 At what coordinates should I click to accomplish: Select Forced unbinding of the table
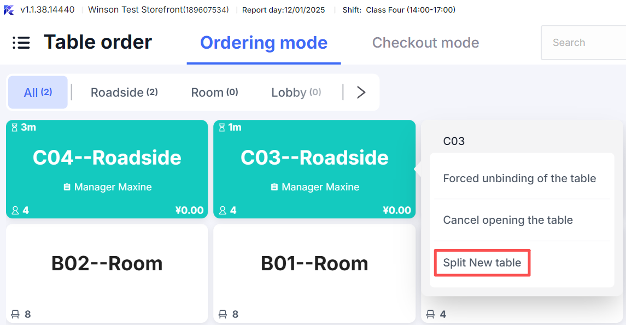519,178
